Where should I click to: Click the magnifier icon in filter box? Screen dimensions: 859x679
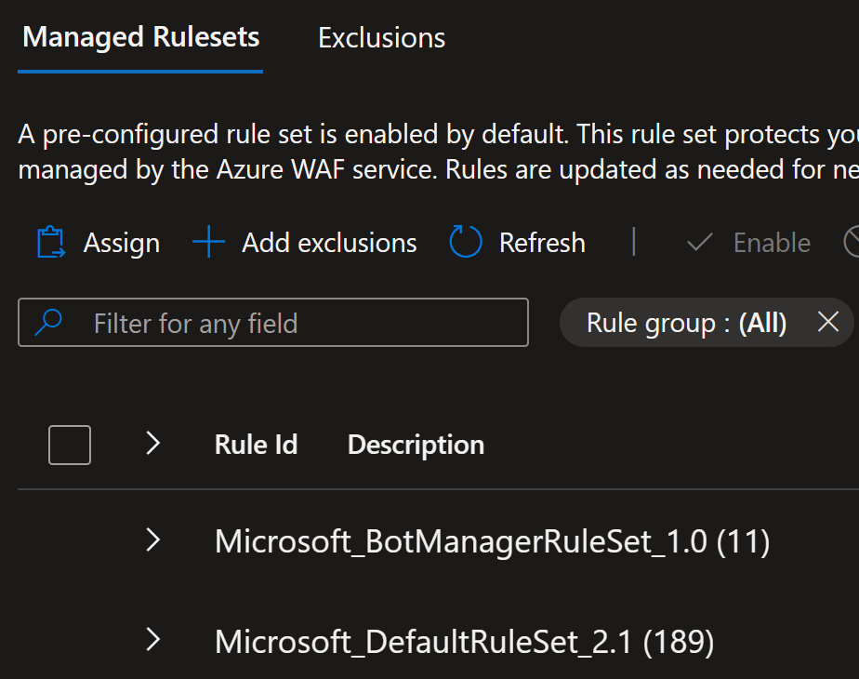click(48, 322)
